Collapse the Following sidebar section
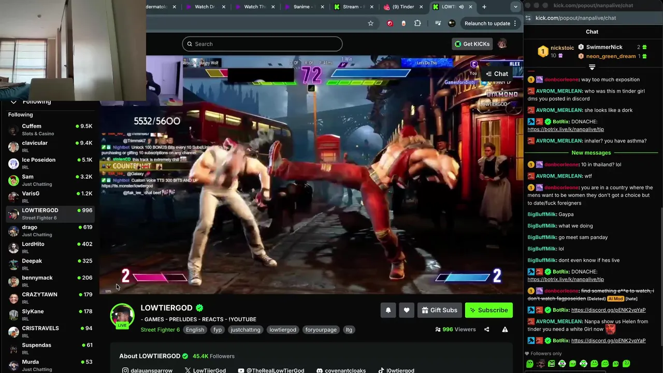 pos(13,102)
